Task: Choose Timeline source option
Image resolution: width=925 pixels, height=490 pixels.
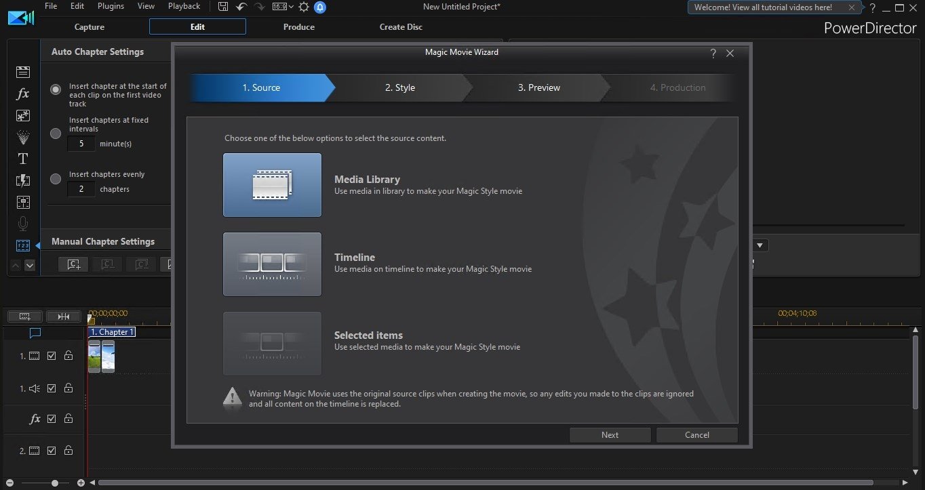Action: coord(272,264)
